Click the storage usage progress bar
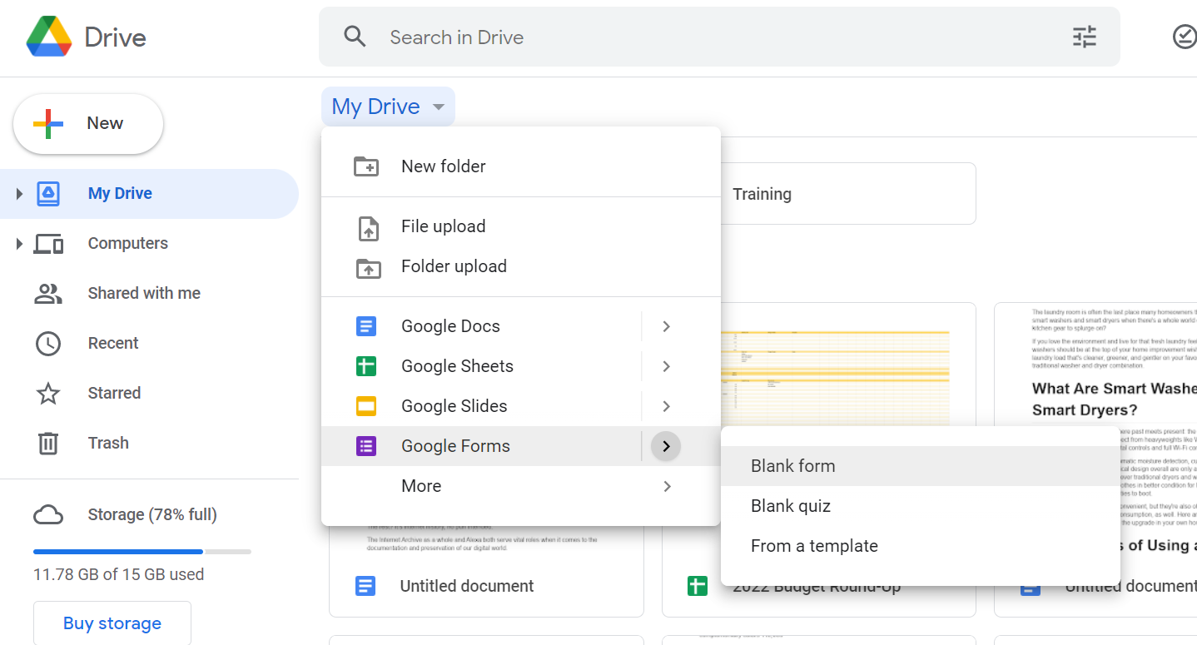 click(142, 551)
